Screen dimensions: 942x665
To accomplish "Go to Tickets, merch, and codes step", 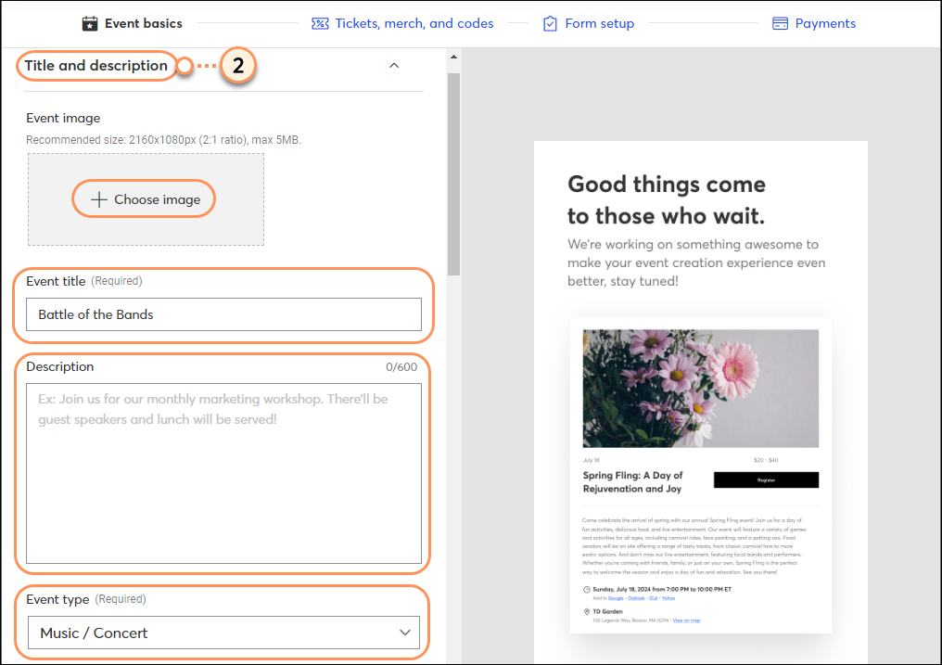I will point(402,23).
